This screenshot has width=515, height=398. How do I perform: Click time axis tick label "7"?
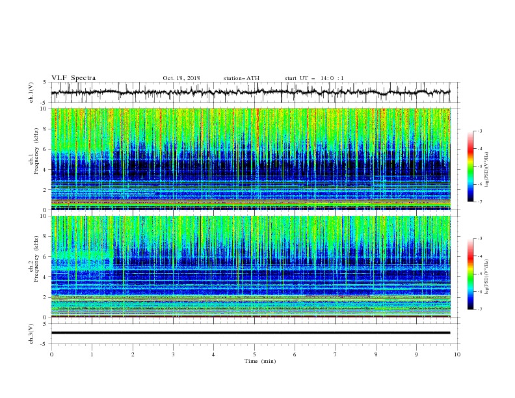coord(336,354)
